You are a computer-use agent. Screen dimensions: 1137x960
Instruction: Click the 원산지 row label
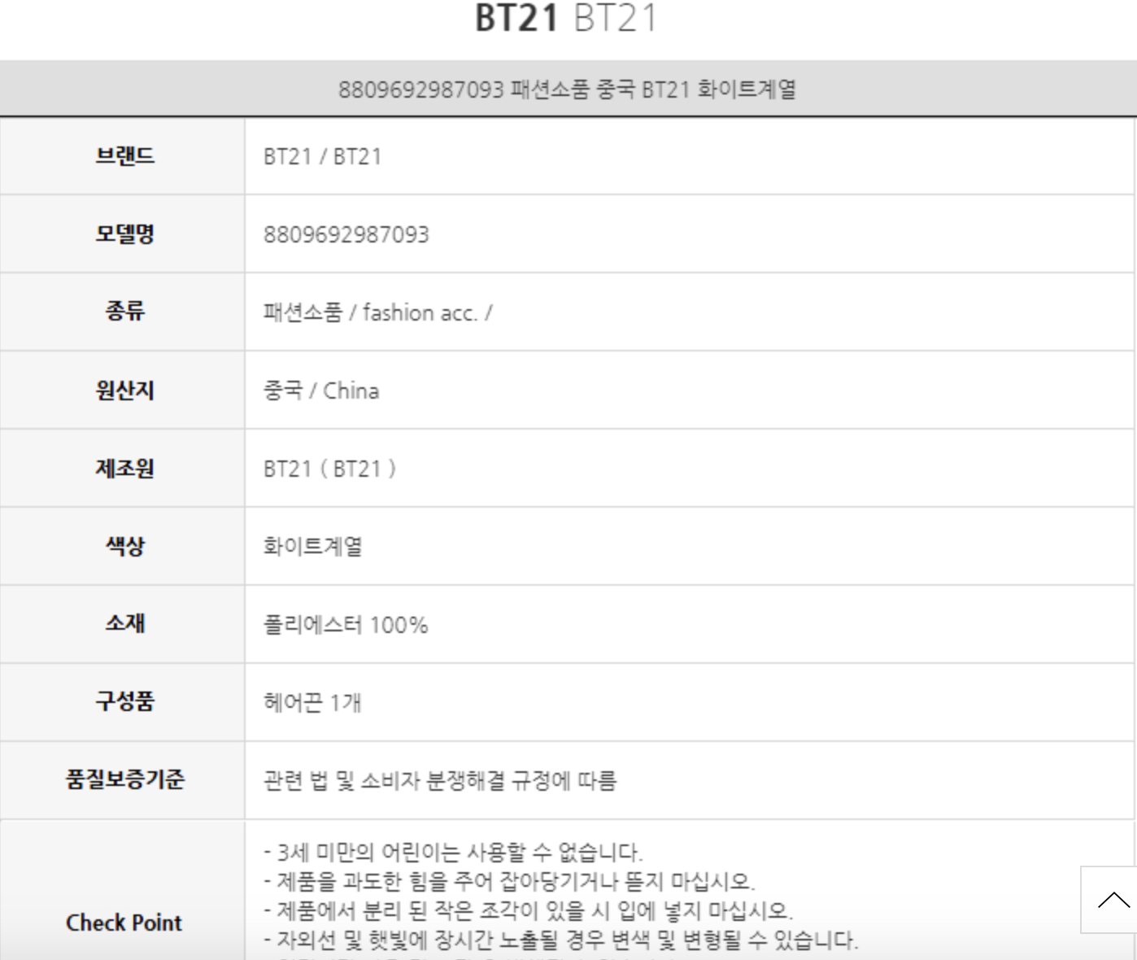click(x=124, y=391)
